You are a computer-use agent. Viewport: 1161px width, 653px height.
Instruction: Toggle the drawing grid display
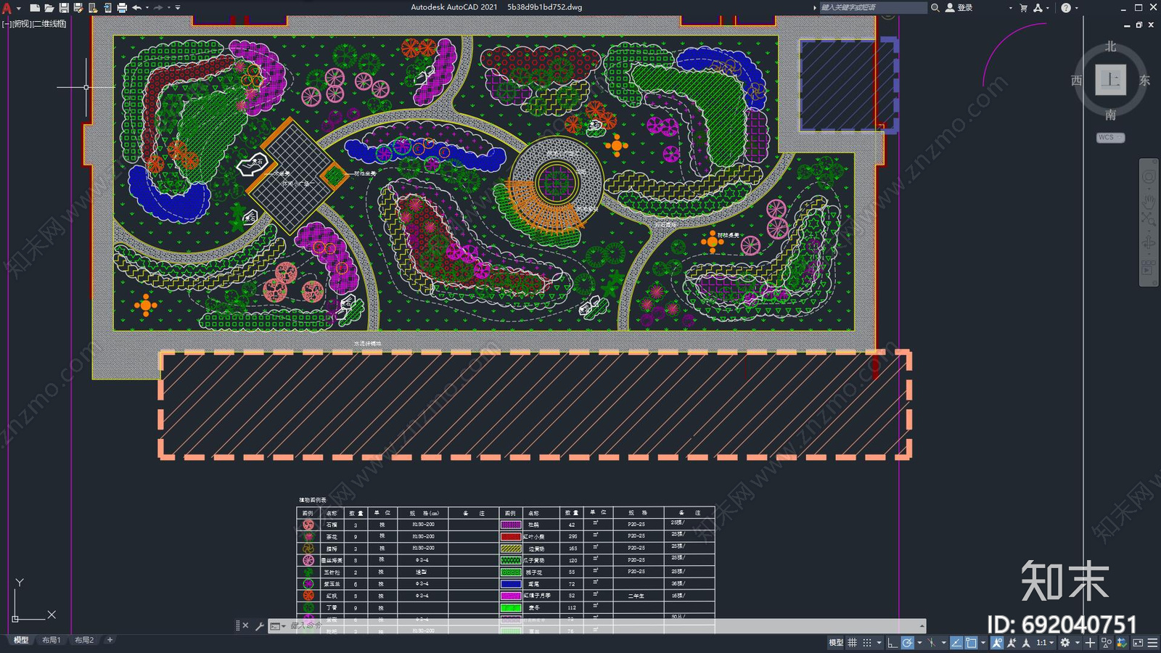pos(853,643)
